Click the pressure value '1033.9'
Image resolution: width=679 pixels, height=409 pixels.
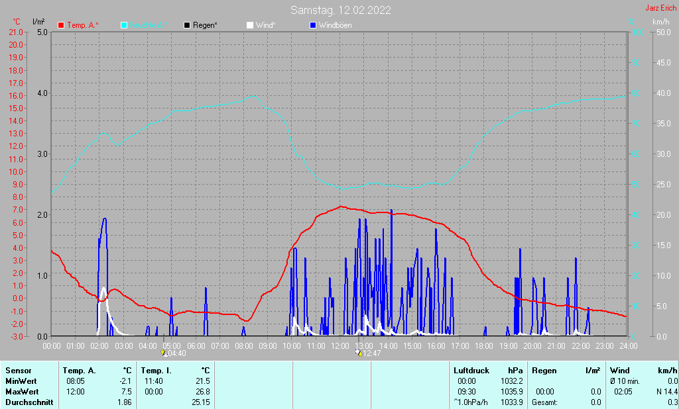[513, 402]
